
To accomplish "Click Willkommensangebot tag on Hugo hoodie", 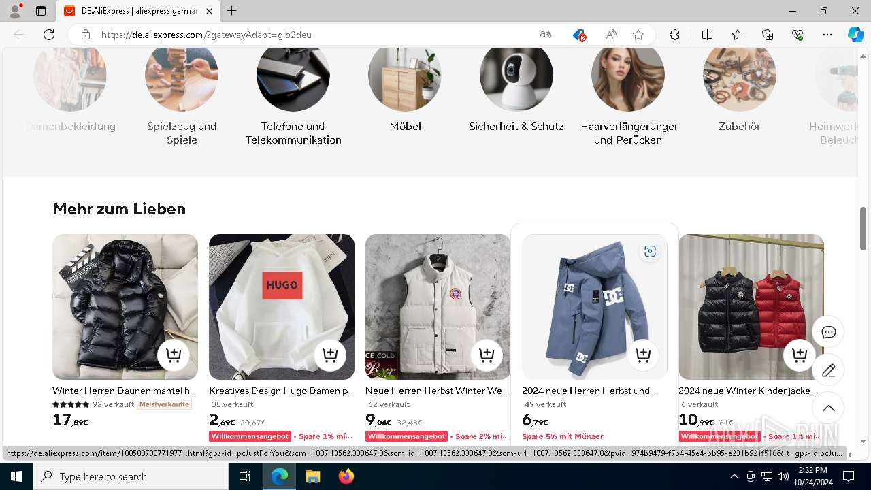I will 250,436.
